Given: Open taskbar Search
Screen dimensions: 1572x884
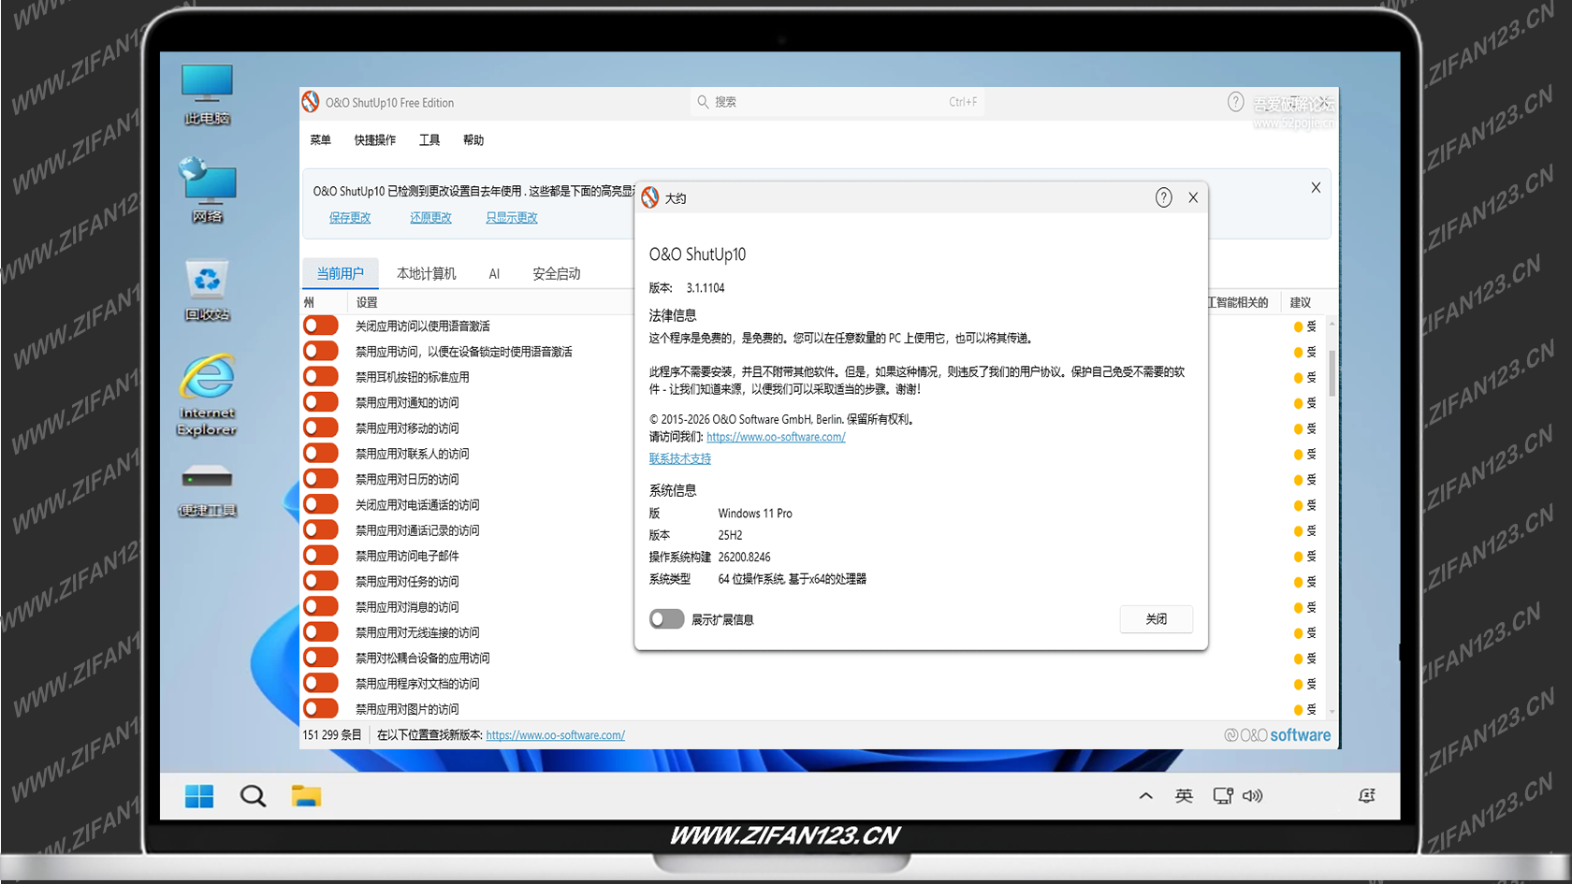Looking at the screenshot, I should [253, 796].
